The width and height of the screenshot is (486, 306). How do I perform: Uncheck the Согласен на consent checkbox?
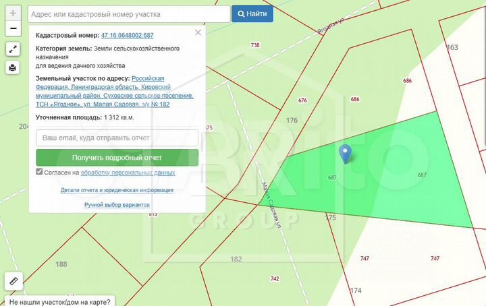(40, 173)
